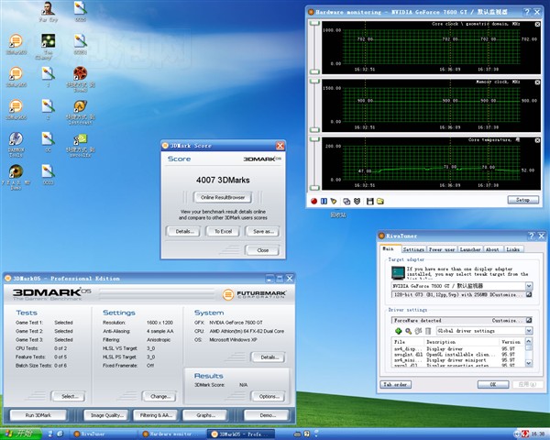550x440 pixels.
Task: Click Tab order in RivaTuner
Action: [395, 385]
